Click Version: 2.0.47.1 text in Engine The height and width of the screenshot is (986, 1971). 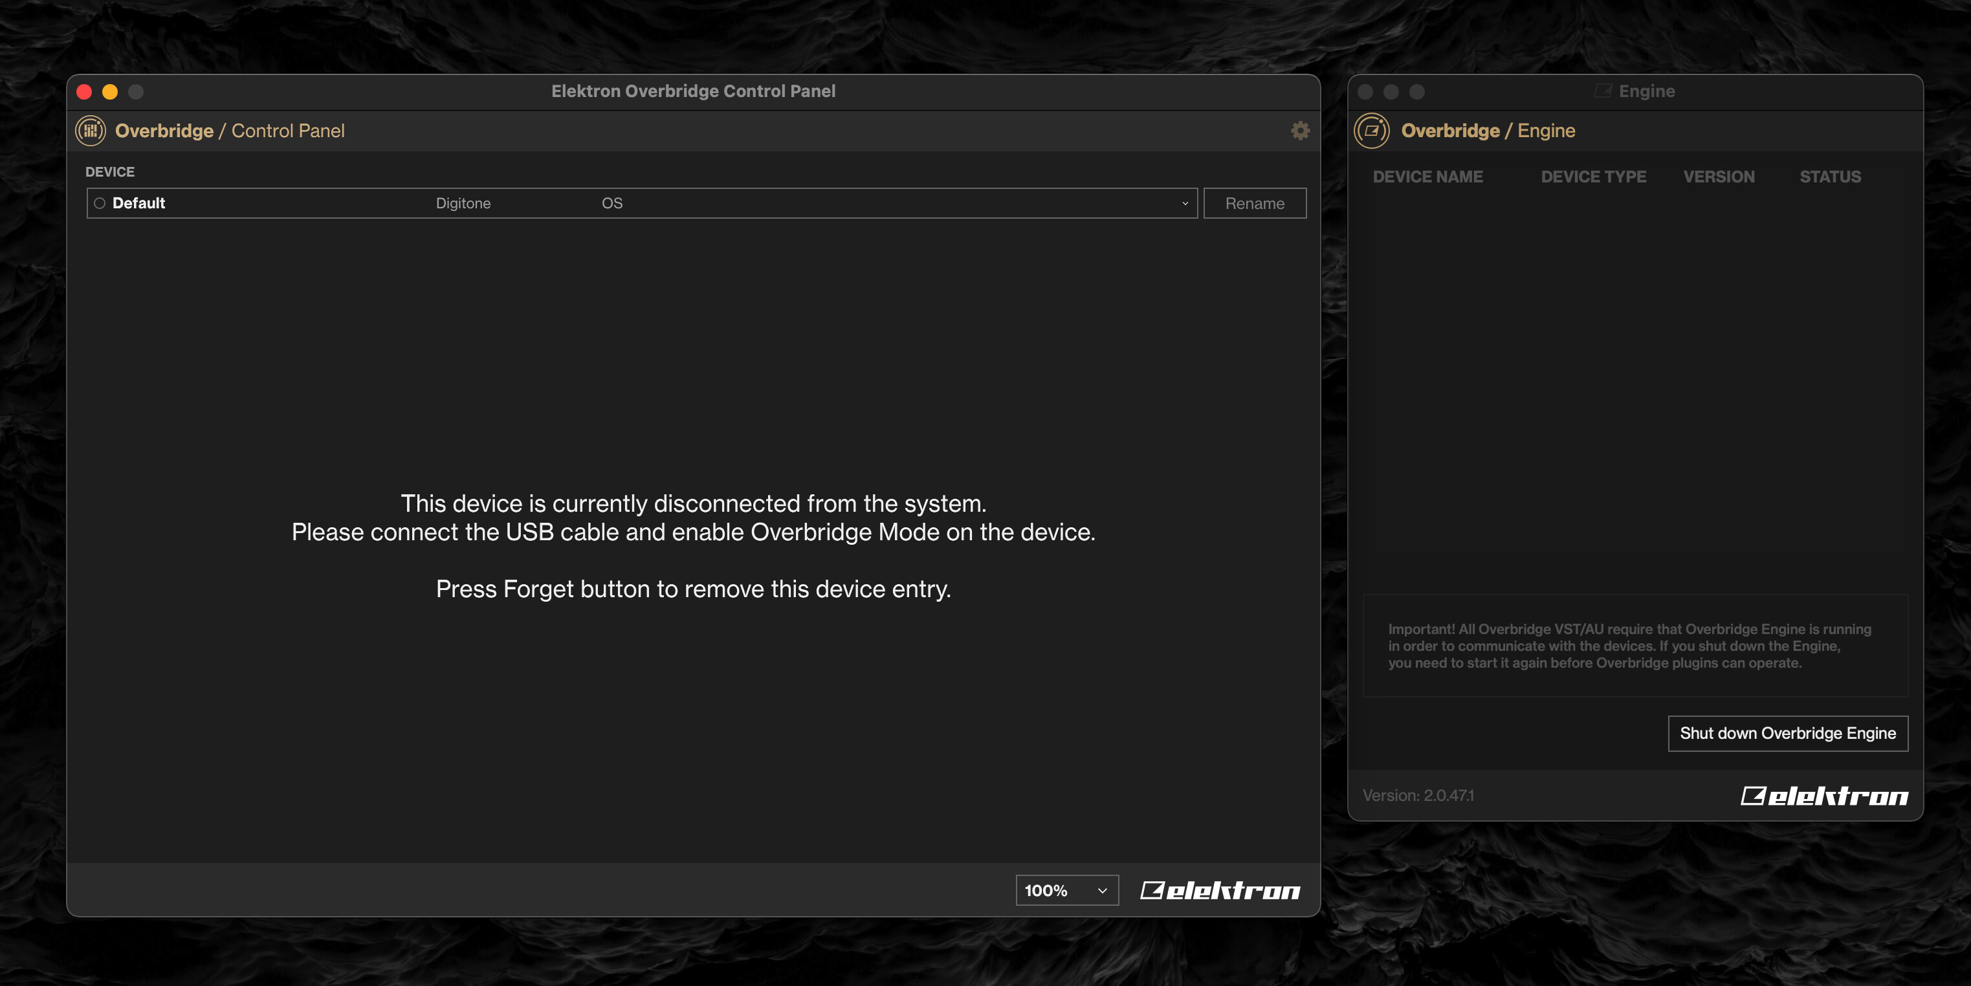[x=1418, y=796]
